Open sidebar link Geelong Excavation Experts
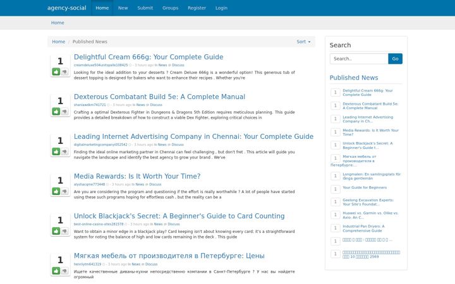Viewport: 455px width, 284px height. tap(368, 202)
